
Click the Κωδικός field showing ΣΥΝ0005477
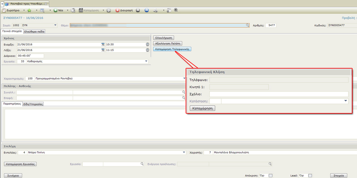pyautogui.click(x=342, y=26)
